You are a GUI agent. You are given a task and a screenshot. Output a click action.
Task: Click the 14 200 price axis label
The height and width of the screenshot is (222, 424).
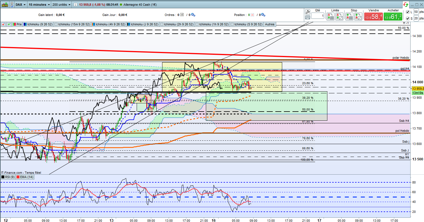417,51
